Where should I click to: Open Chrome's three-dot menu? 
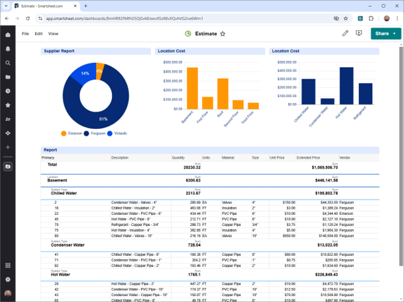tap(397, 19)
